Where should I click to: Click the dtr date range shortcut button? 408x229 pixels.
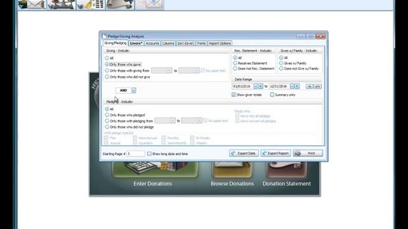(309, 87)
